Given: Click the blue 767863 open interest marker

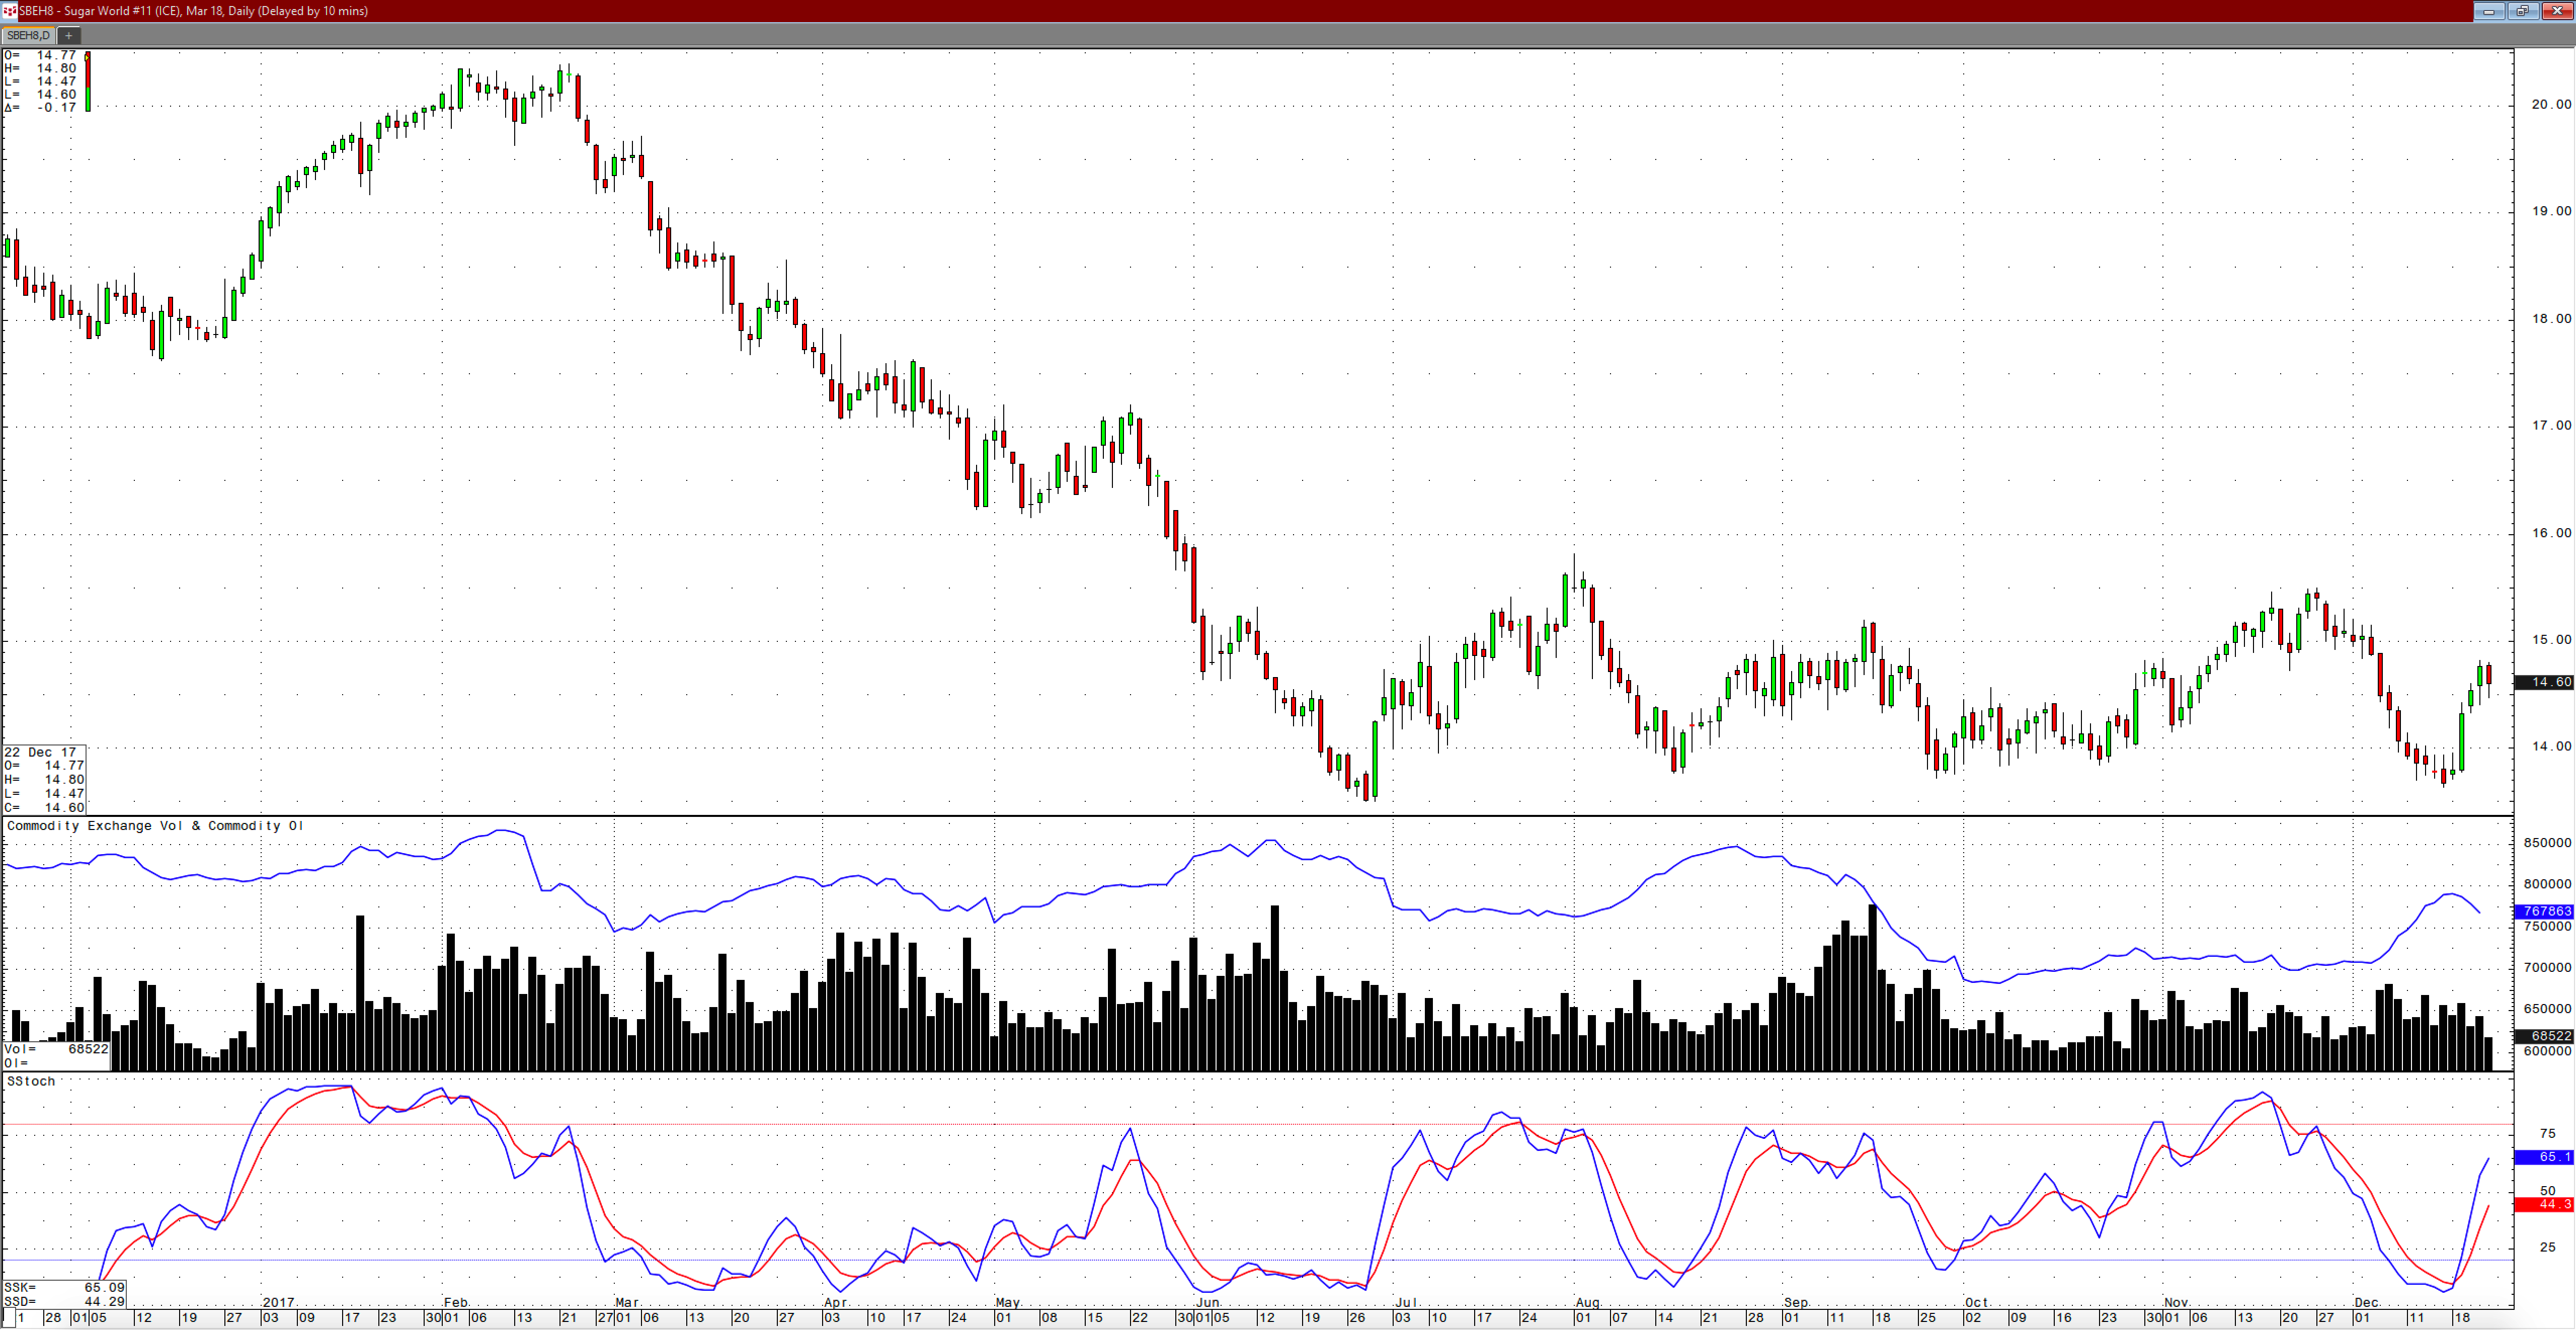Looking at the screenshot, I should pos(2544,912).
